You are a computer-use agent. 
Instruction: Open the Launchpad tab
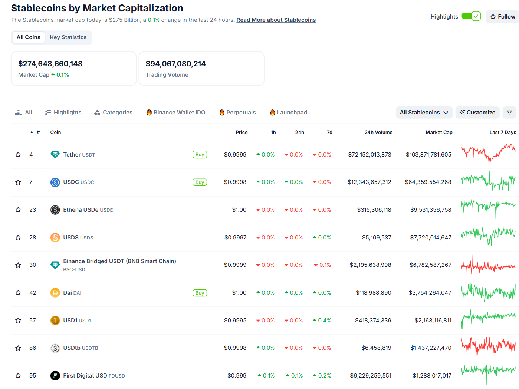click(x=288, y=113)
